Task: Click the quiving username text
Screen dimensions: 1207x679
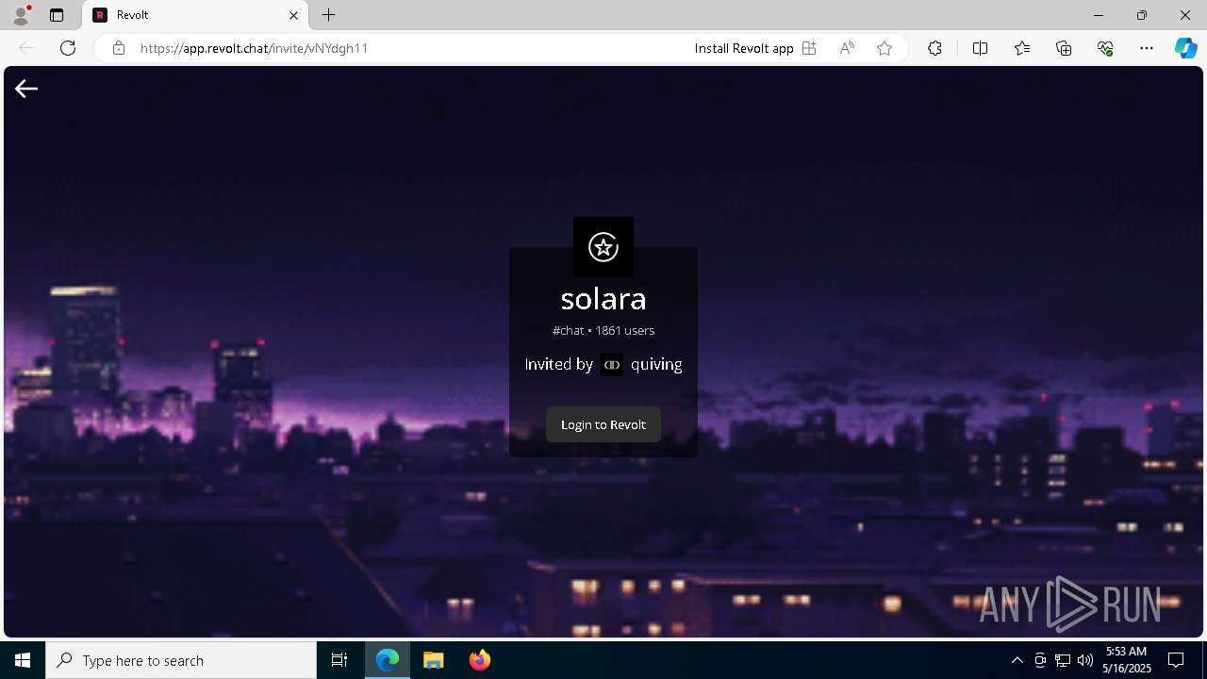Action: tap(656, 364)
